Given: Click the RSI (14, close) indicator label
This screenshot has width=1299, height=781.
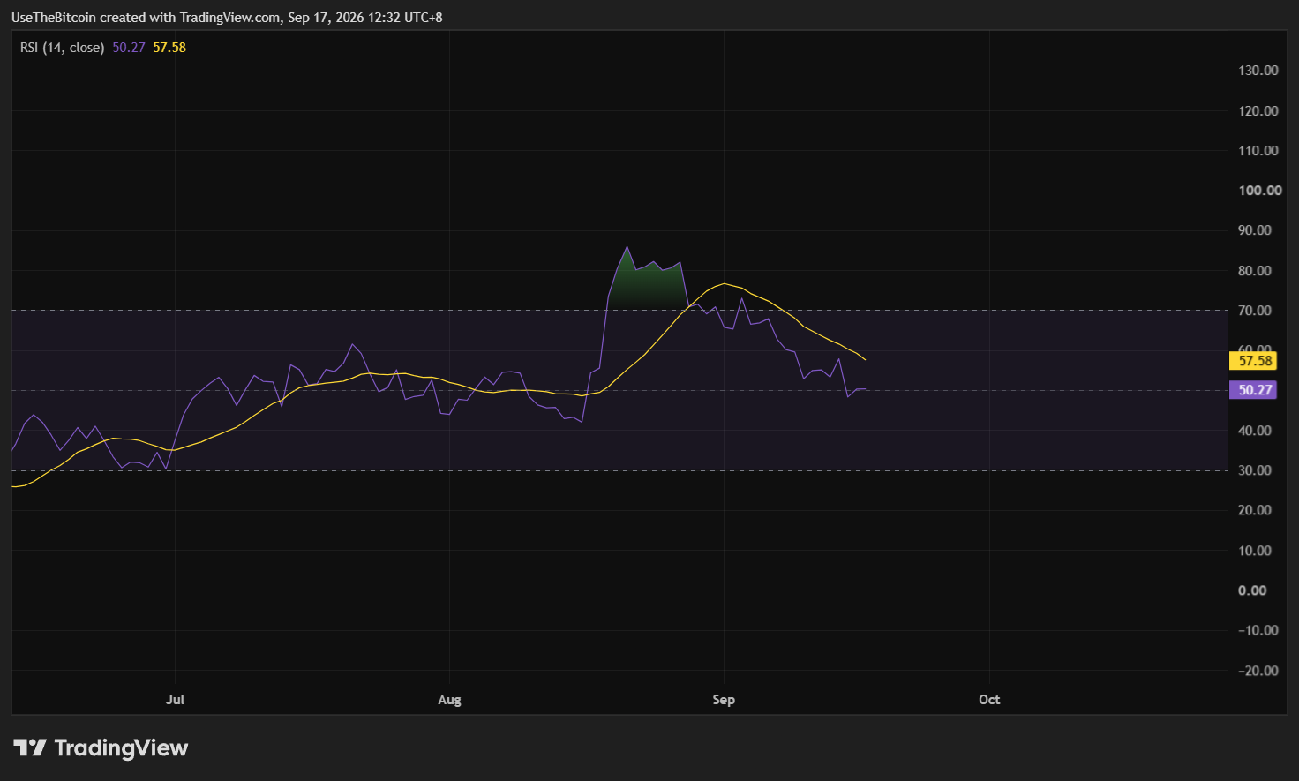Looking at the screenshot, I should pyautogui.click(x=62, y=48).
